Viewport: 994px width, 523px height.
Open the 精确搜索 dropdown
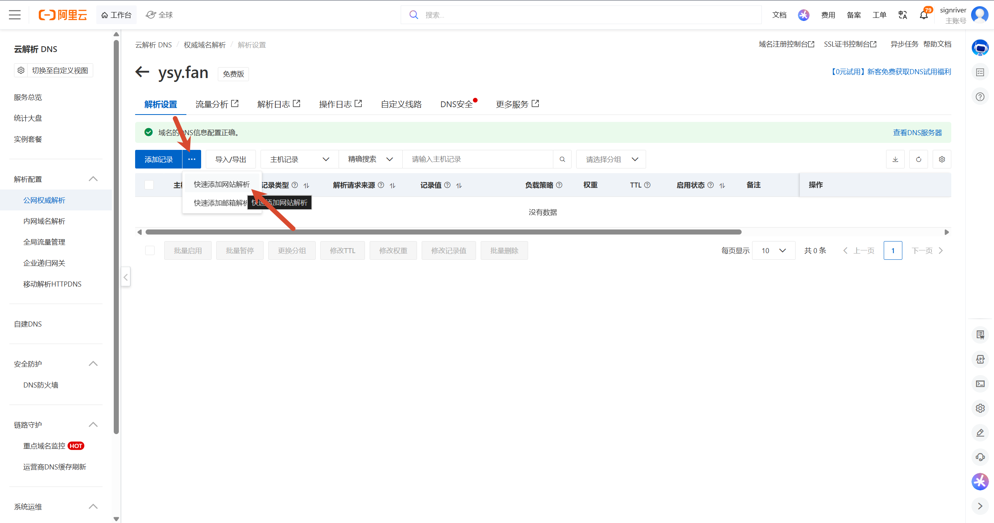point(370,159)
